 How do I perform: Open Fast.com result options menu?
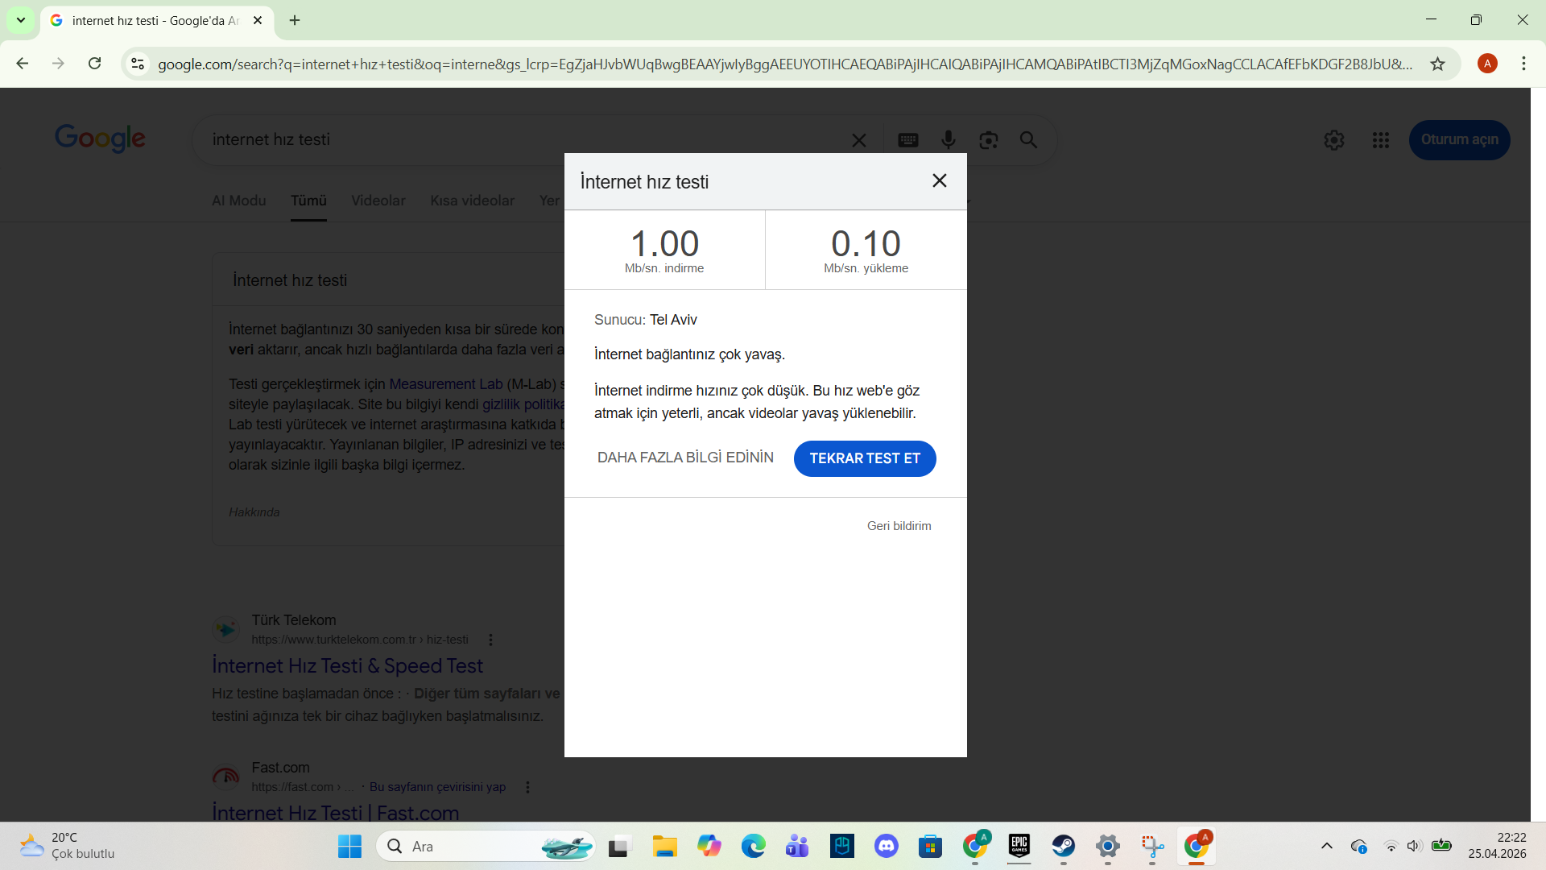(x=527, y=787)
